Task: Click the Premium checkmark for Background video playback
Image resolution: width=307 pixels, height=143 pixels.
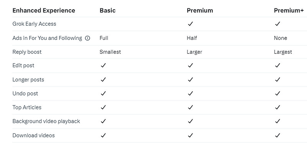Action: [x=190, y=121]
